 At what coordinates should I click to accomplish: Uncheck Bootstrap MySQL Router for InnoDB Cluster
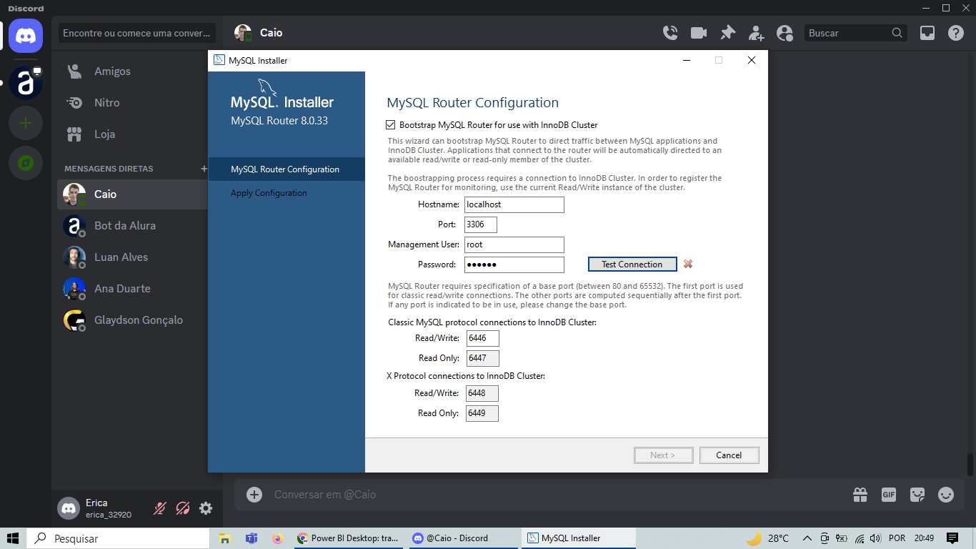390,125
